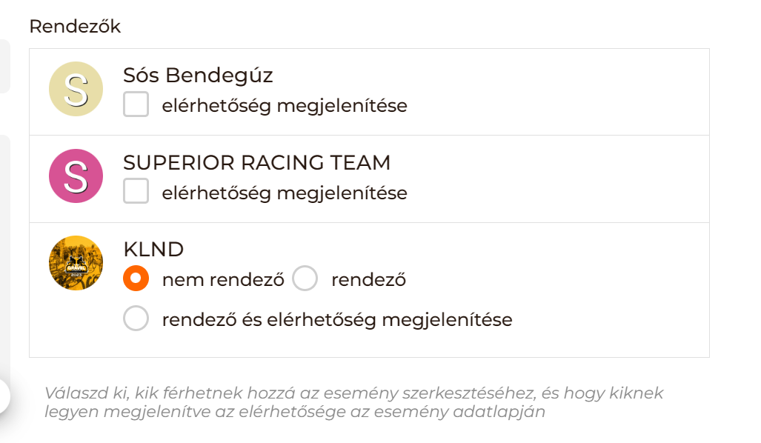
Task: Click the "rendező" label text
Action: click(x=368, y=280)
